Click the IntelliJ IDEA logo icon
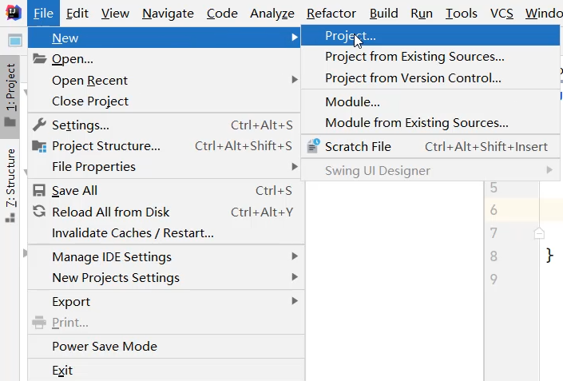This screenshot has width=563, height=381. (13, 13)
